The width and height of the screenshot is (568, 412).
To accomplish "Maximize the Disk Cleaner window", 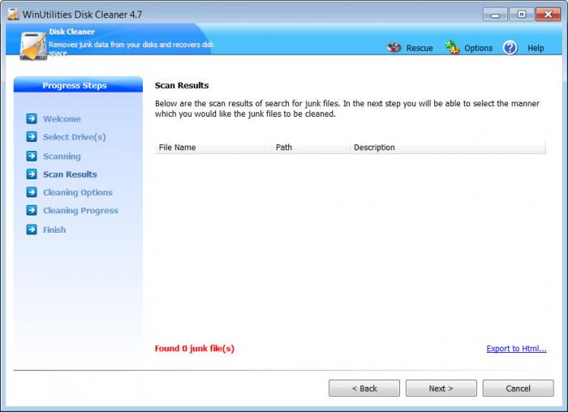I will click(522, 15).
